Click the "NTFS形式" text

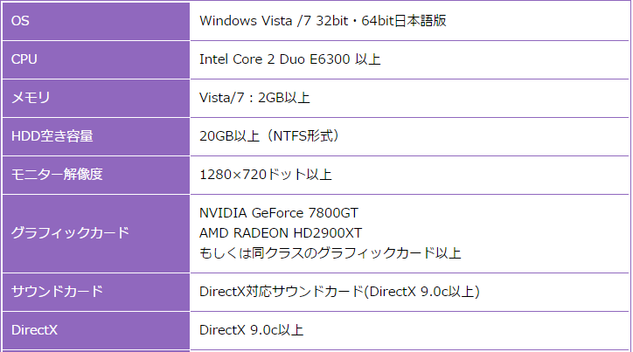click(x=302, y=136)
